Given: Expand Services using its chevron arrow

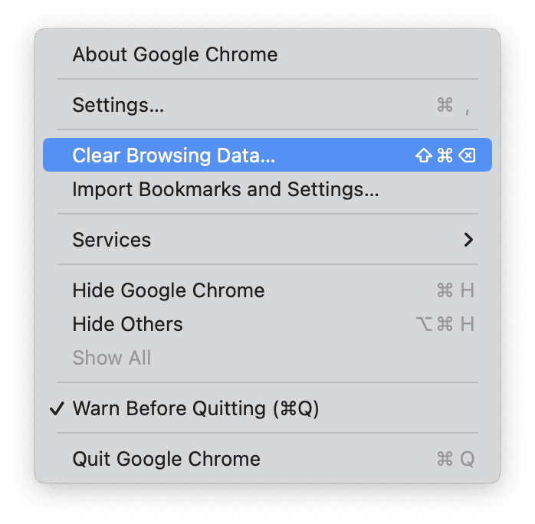Looking at the screenshot, I should coord(468,240).
